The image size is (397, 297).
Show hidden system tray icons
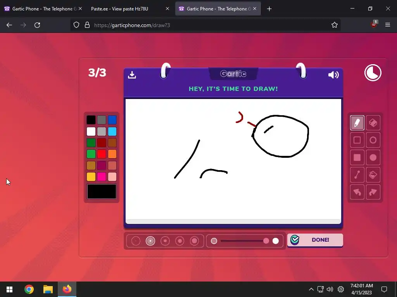(x=311, y=289)
